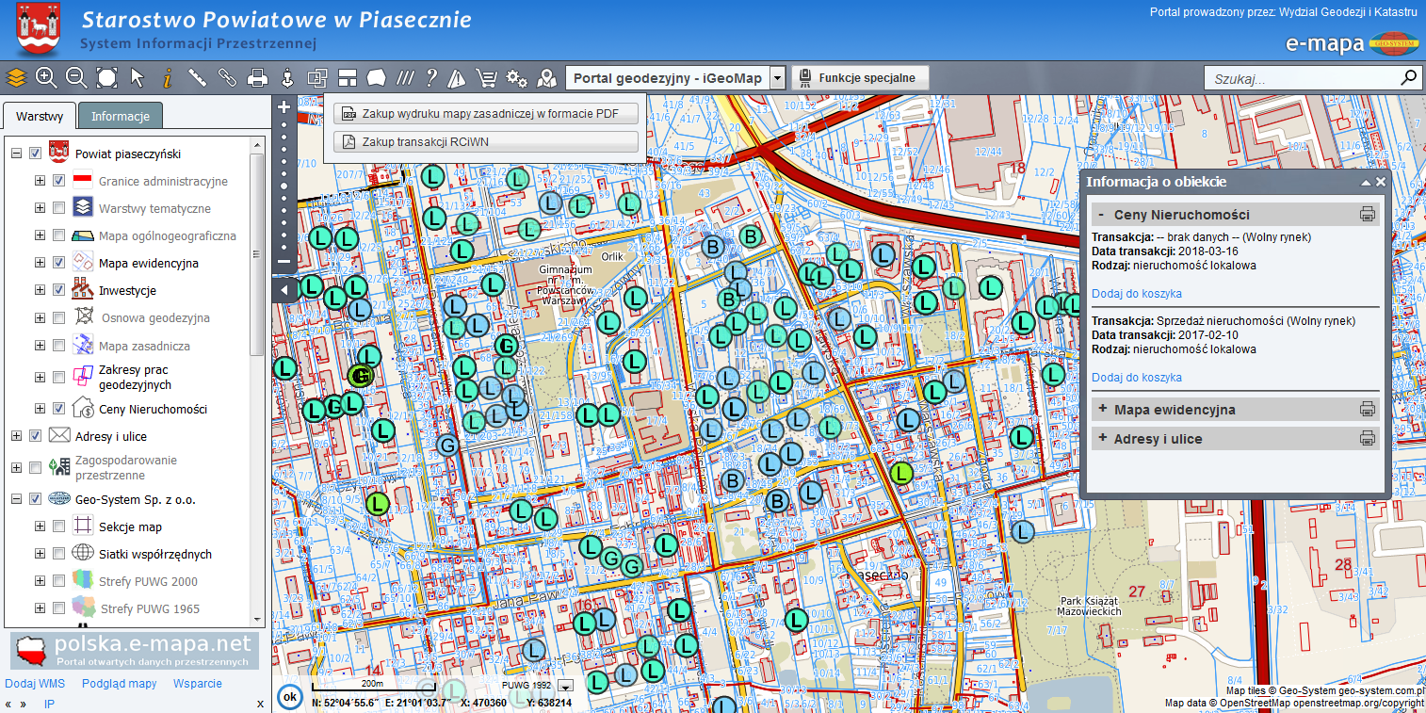The image size is (1426, 713).
Task: Collapse Geo-System Sp. z o.o. node
Action: (x=16, y=499)
